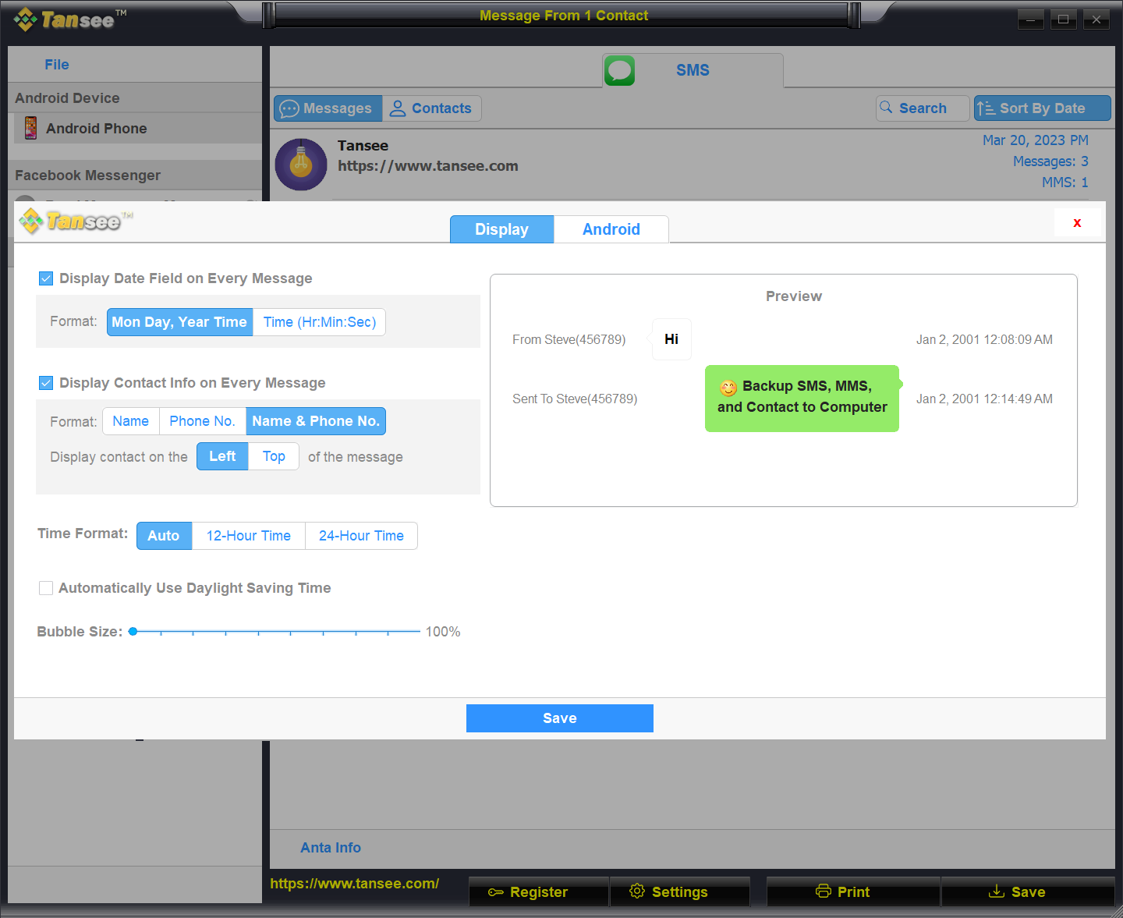Click From Steve(456789) preview label
Screen dimensions: 1123x918
569,340
